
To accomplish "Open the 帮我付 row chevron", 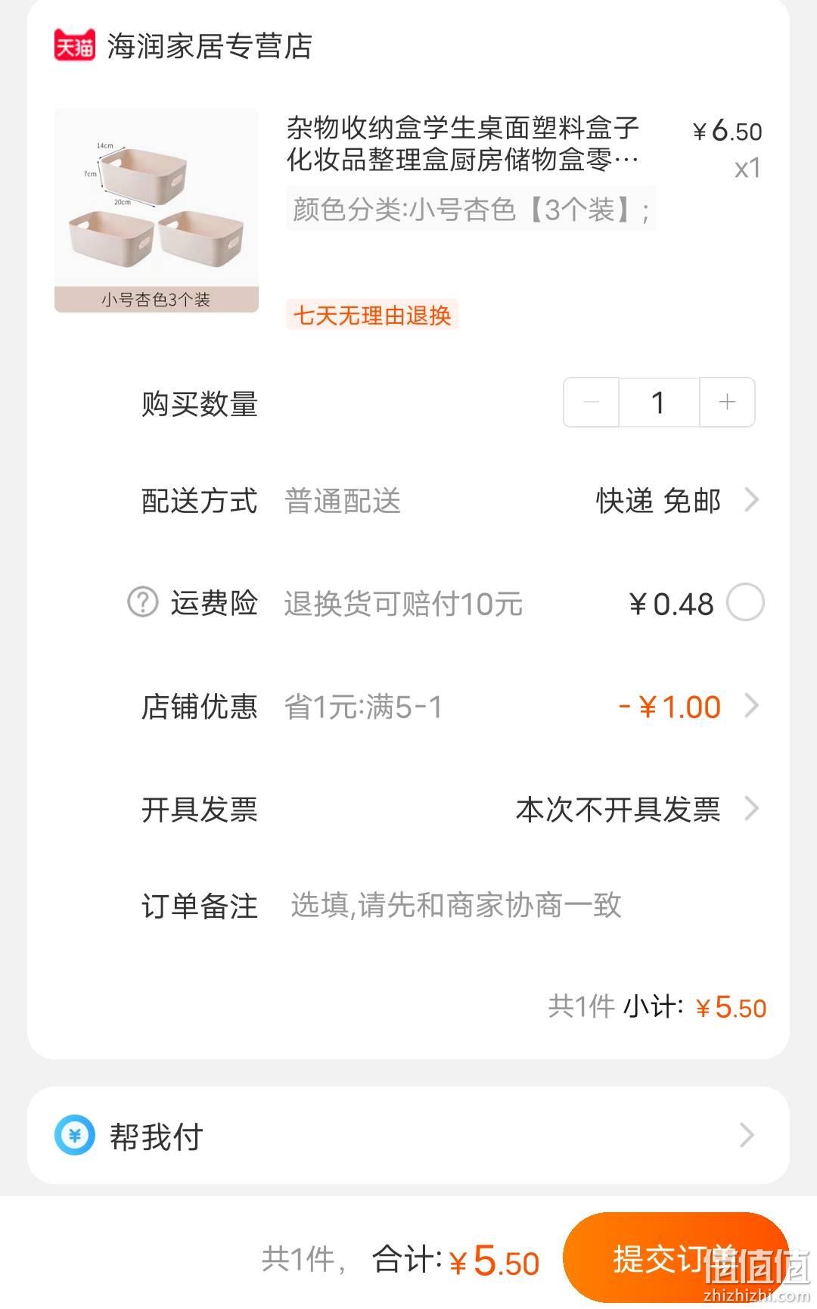I will tap(747, 1135).
